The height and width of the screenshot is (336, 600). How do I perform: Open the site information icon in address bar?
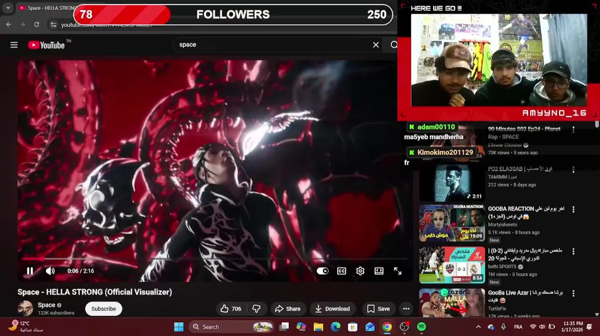53,24
